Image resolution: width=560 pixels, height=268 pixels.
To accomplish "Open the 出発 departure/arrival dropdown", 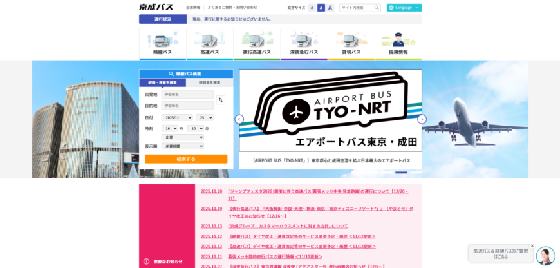I will 183,137.
